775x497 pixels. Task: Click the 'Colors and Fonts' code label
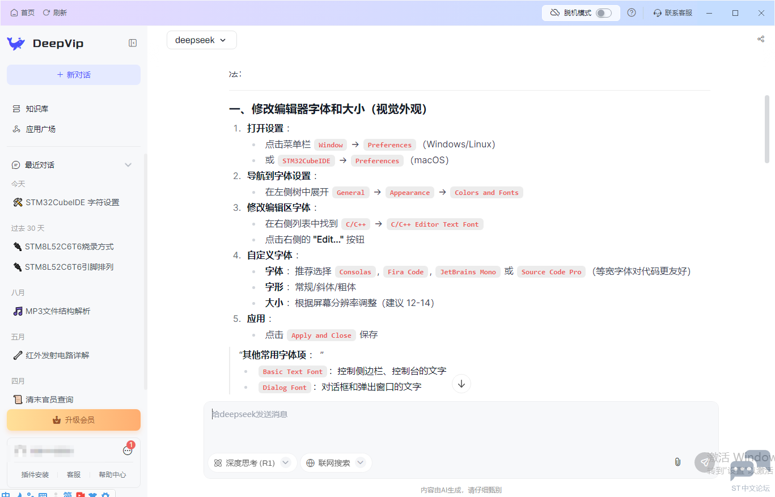(486, 193)
